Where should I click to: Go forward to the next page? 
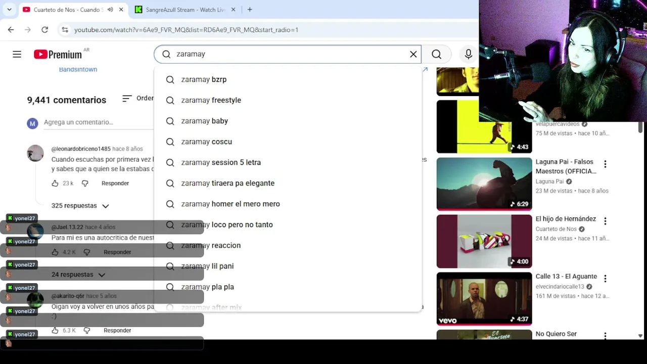click(x=28, y=30)
